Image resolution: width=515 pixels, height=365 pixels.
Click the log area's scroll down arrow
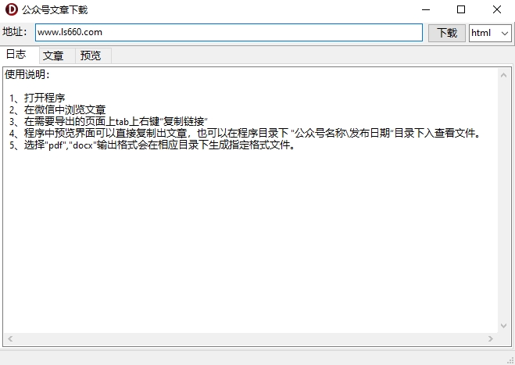[x=504, y=326]
